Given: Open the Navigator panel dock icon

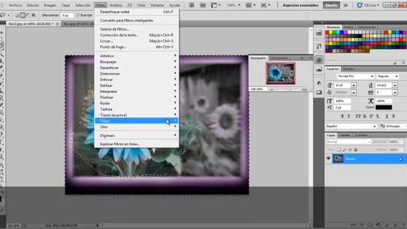Looking at the screenshot, I should click(x=319, y=60).
